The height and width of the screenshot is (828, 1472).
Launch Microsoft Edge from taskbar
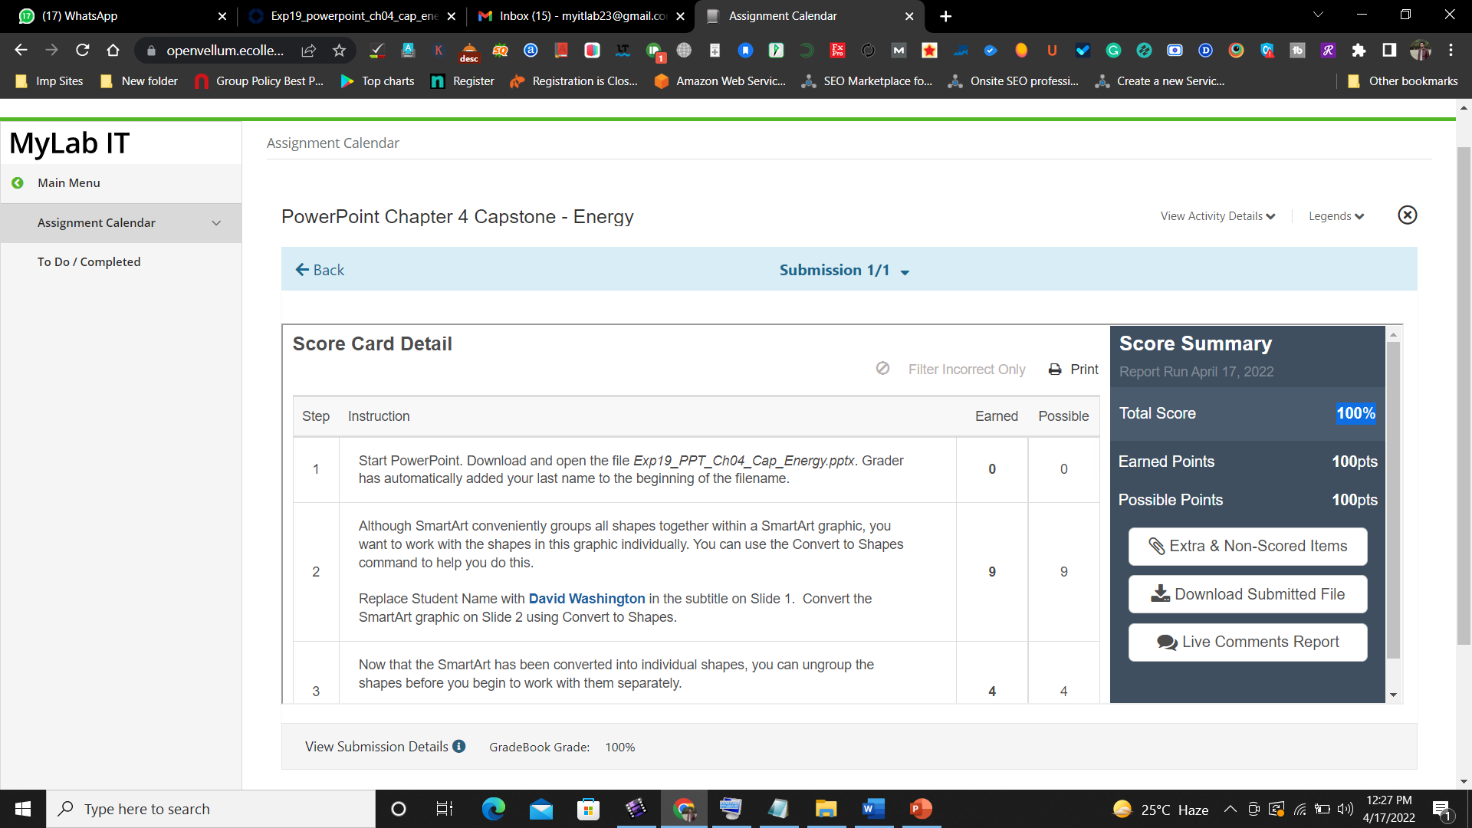coord(493,809)
